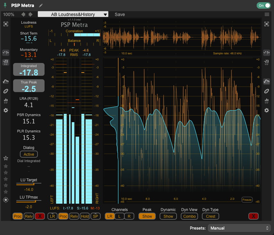Go to next preset with right arrow

30,14
